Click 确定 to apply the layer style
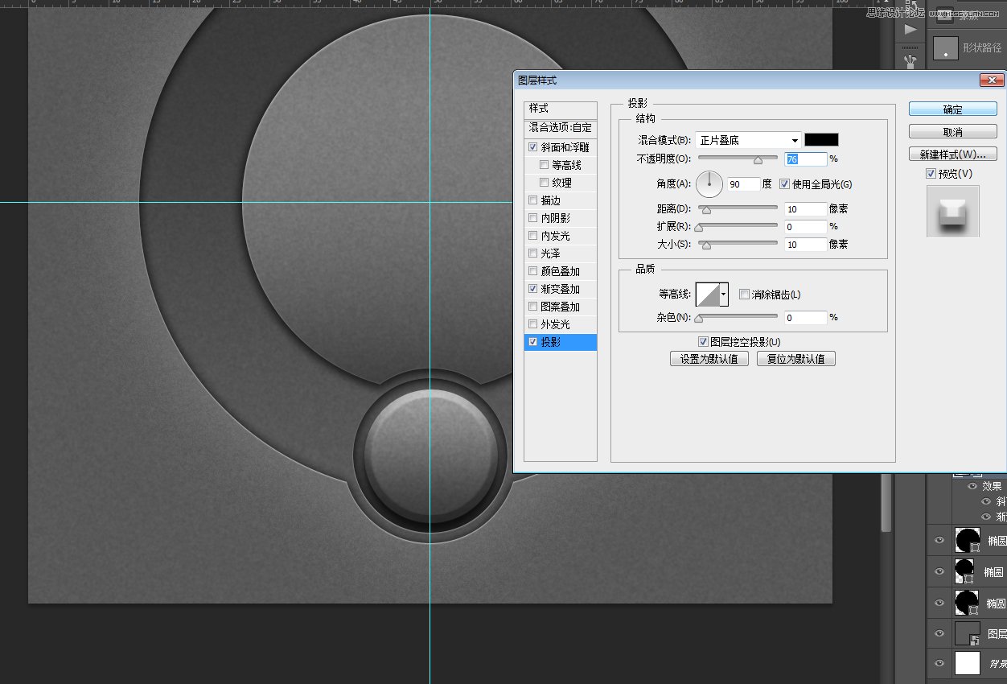Screen dimensions: 1007x684 (x=952, y=109)
